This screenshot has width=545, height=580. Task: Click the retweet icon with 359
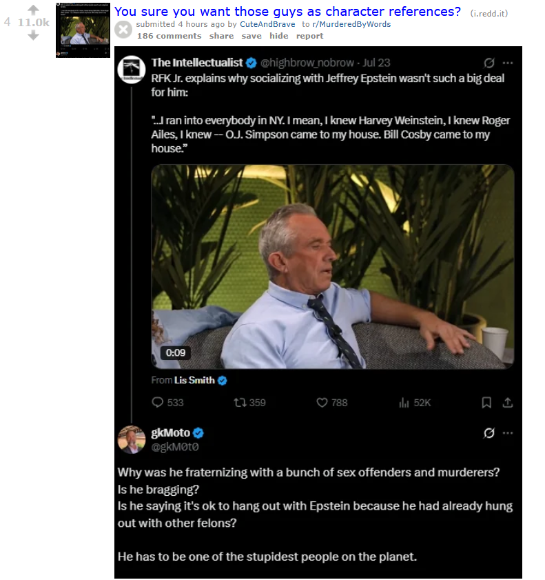click(239, 402)
